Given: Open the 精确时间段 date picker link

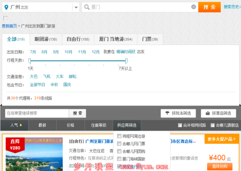Looking at the screenshot, I should (126, 52).
